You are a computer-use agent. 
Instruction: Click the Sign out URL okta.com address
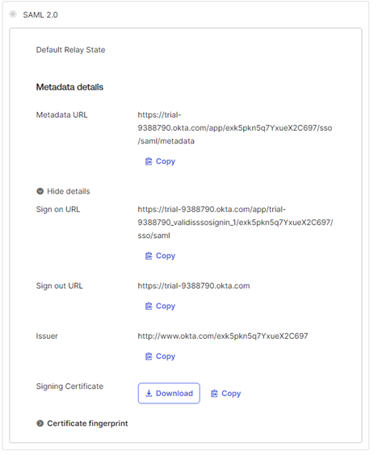[x=194, y=286]
